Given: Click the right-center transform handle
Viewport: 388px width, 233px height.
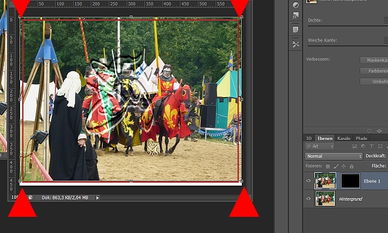Looking at the screenshot, I should [242, 99].
